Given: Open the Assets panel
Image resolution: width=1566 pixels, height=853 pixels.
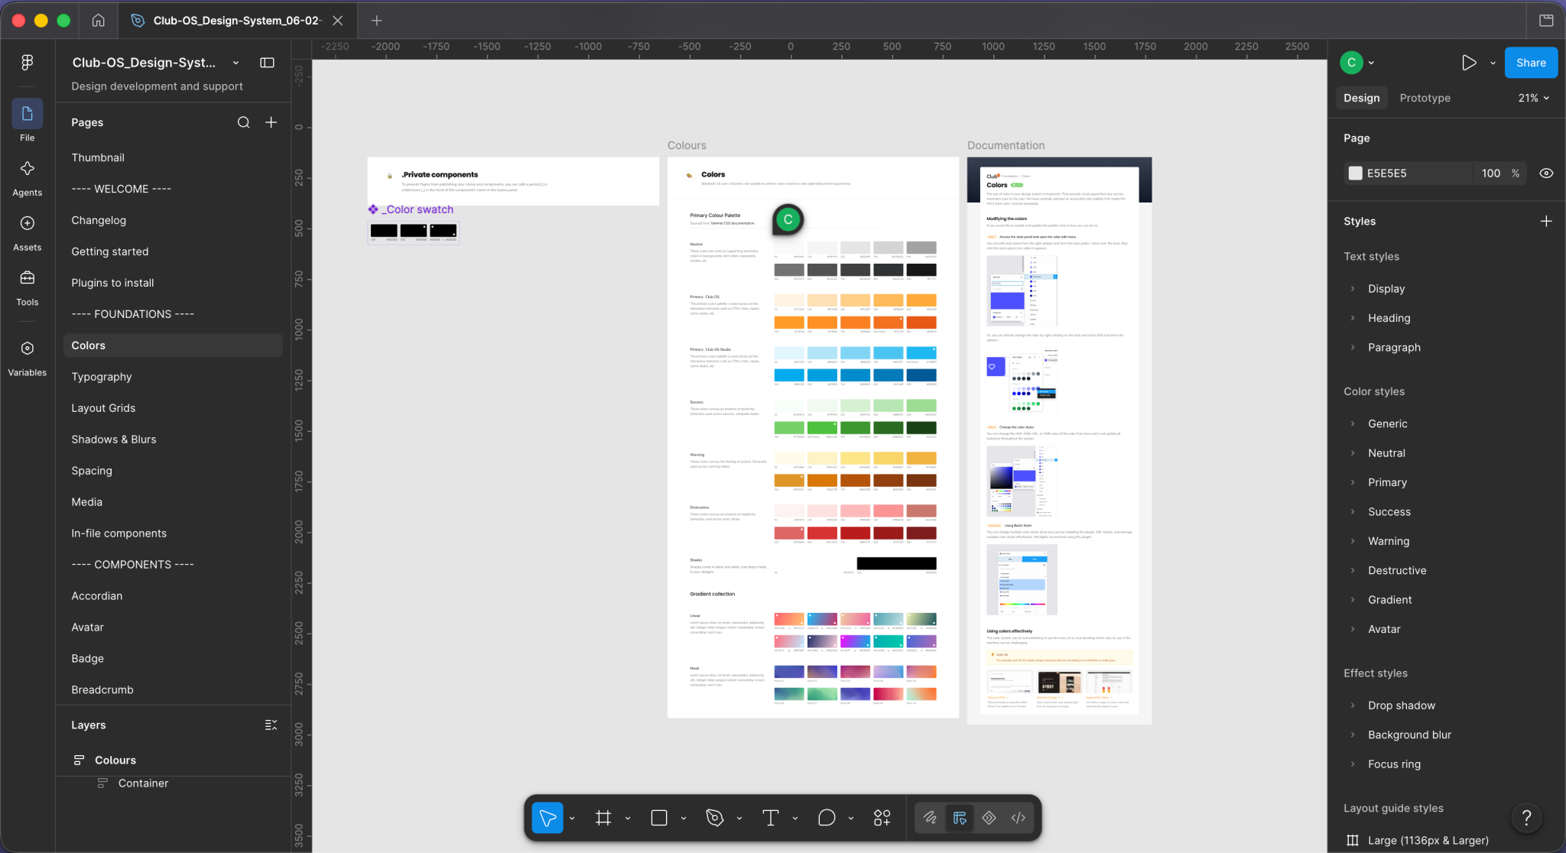Looking at the screenshot, I should click(x=27, y=232).
